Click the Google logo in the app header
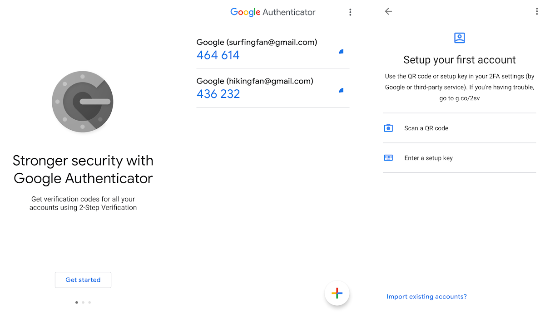545x313 pixels. (245, 12)
